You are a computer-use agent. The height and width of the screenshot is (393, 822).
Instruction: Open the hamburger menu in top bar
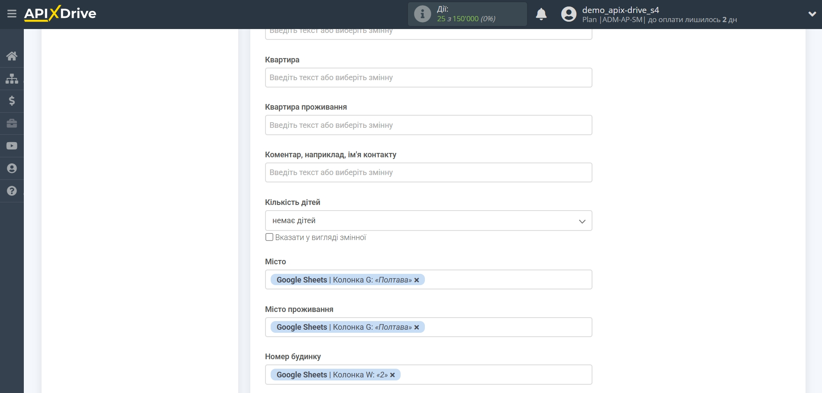12,14
